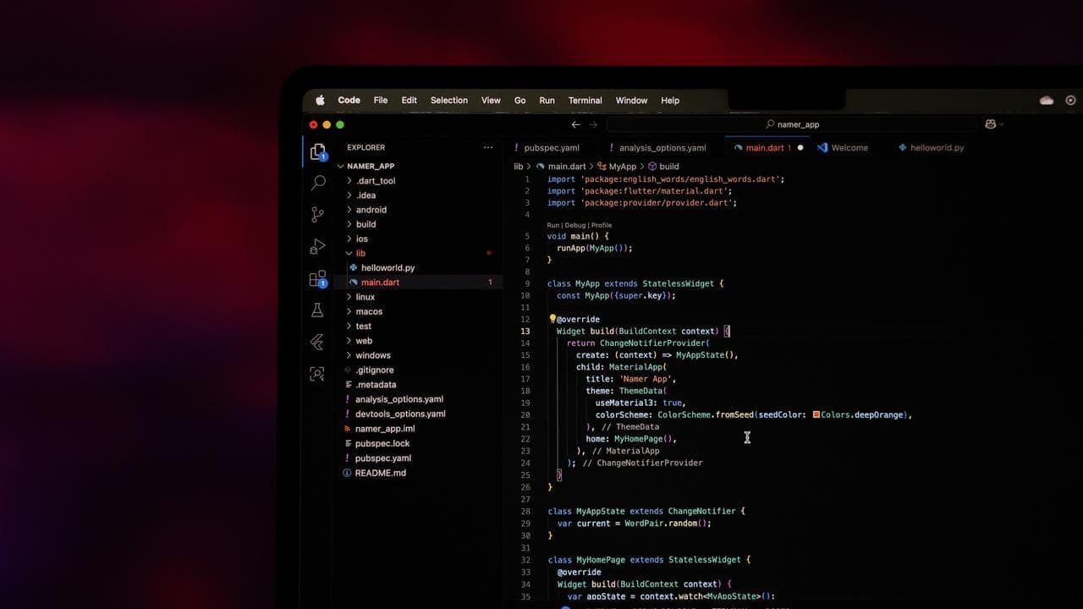The width and height of the screenshot is (1083, 609).
Task: Open the Go menu
Action: (520, 101)
